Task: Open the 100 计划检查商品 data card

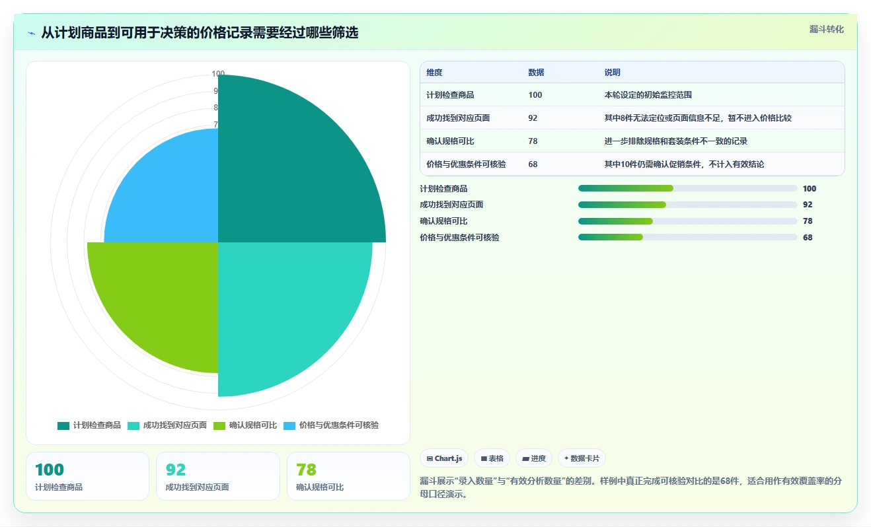Action: (x=87, y=476)
